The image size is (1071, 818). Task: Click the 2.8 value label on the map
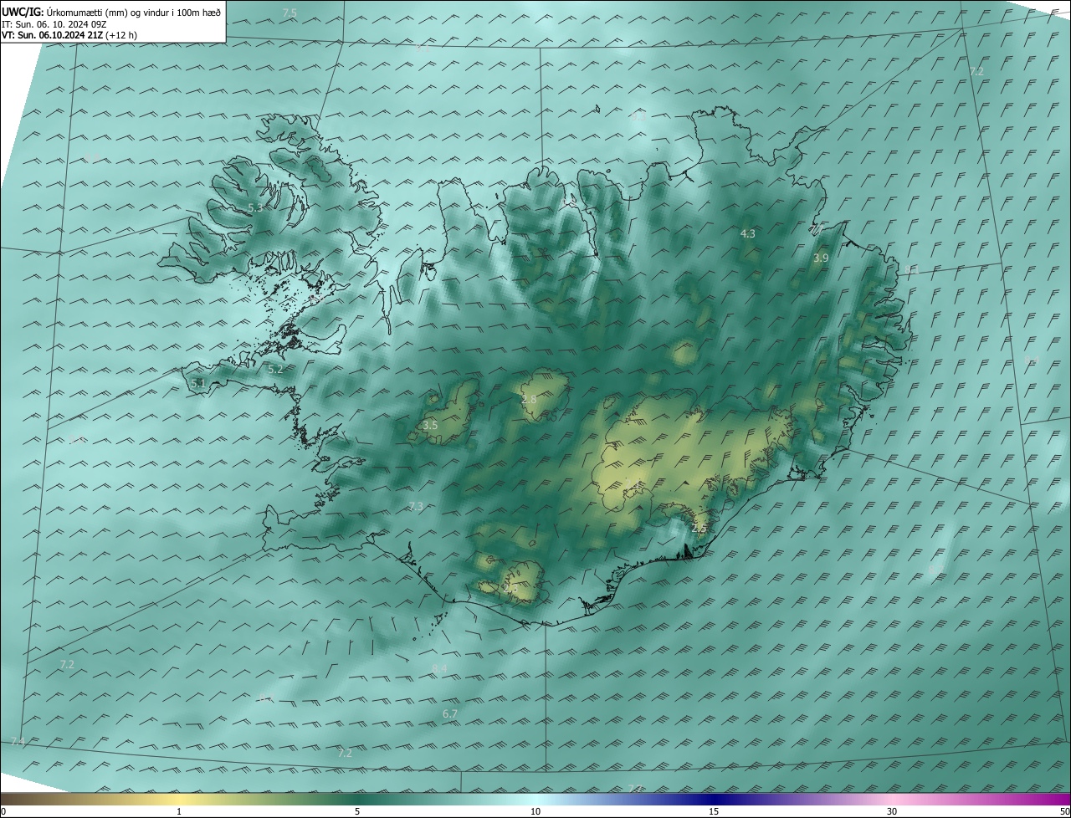(x=529, y=400)
